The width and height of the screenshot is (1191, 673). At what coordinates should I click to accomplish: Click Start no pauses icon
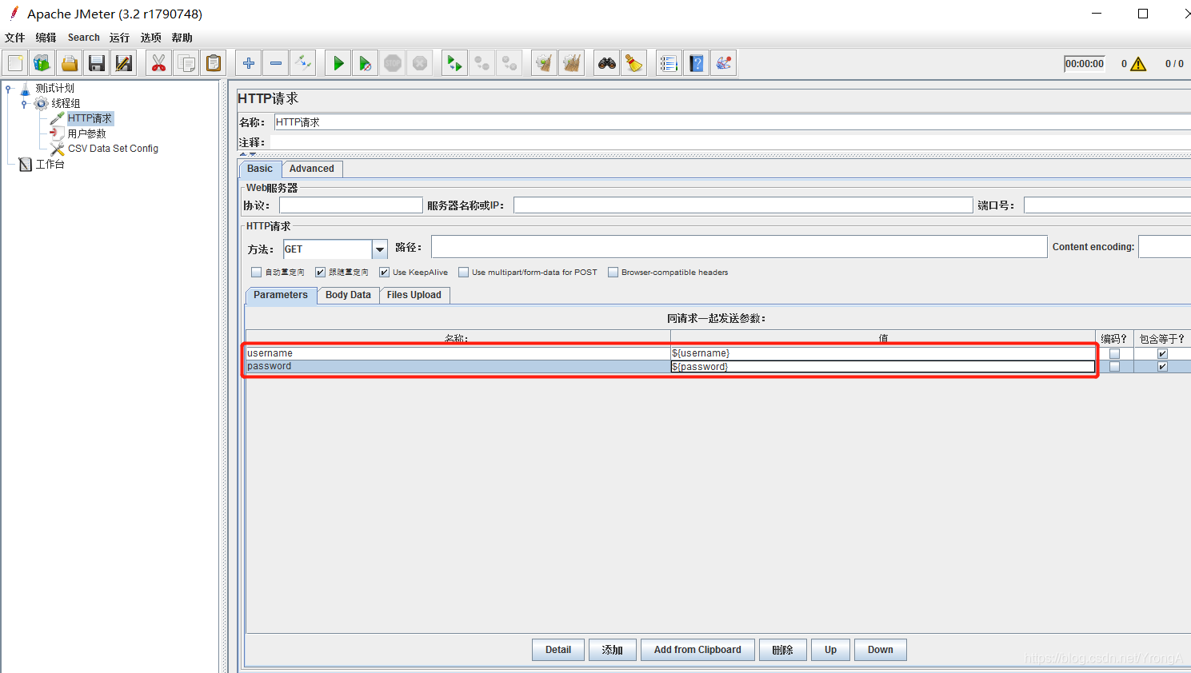pos(366,63)
